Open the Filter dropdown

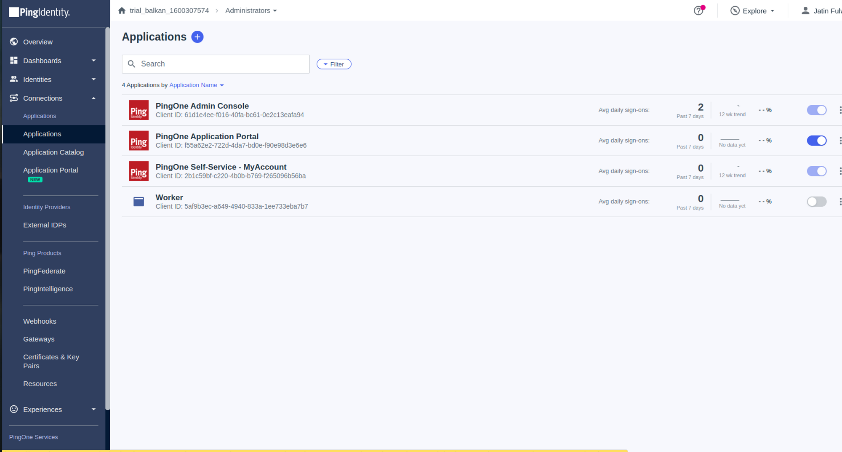[x=334, y=64]
